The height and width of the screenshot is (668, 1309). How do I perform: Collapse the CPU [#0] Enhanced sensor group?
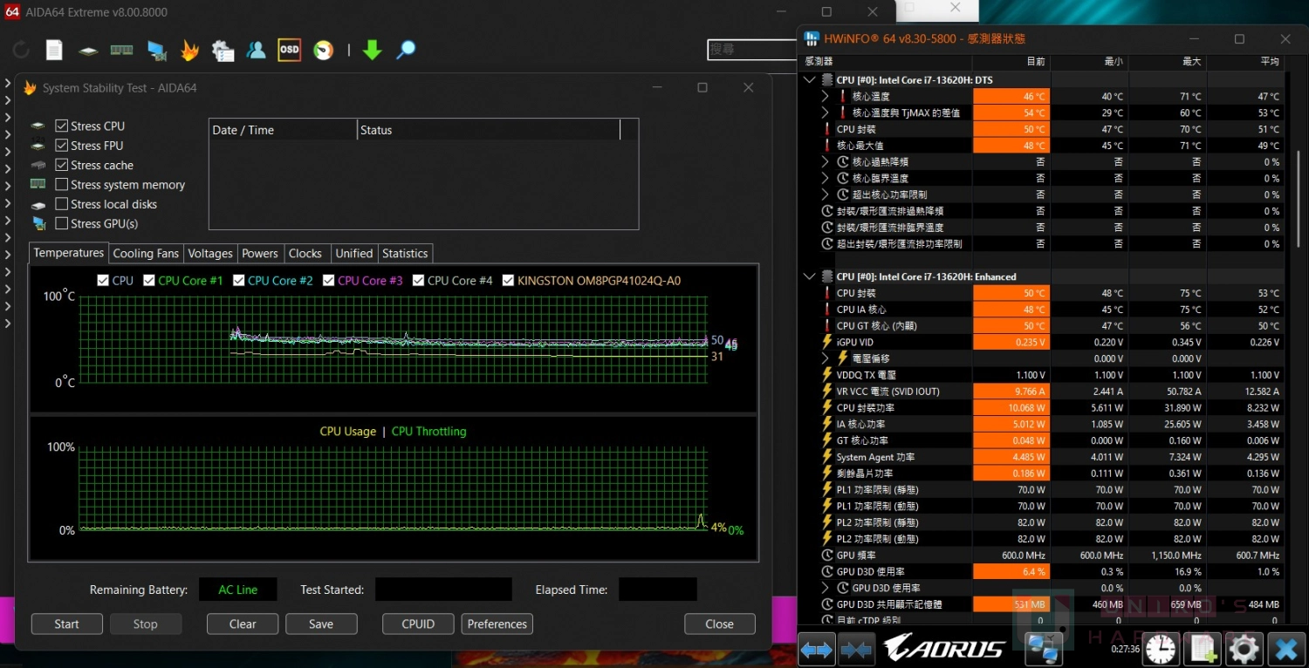[810, 276]
